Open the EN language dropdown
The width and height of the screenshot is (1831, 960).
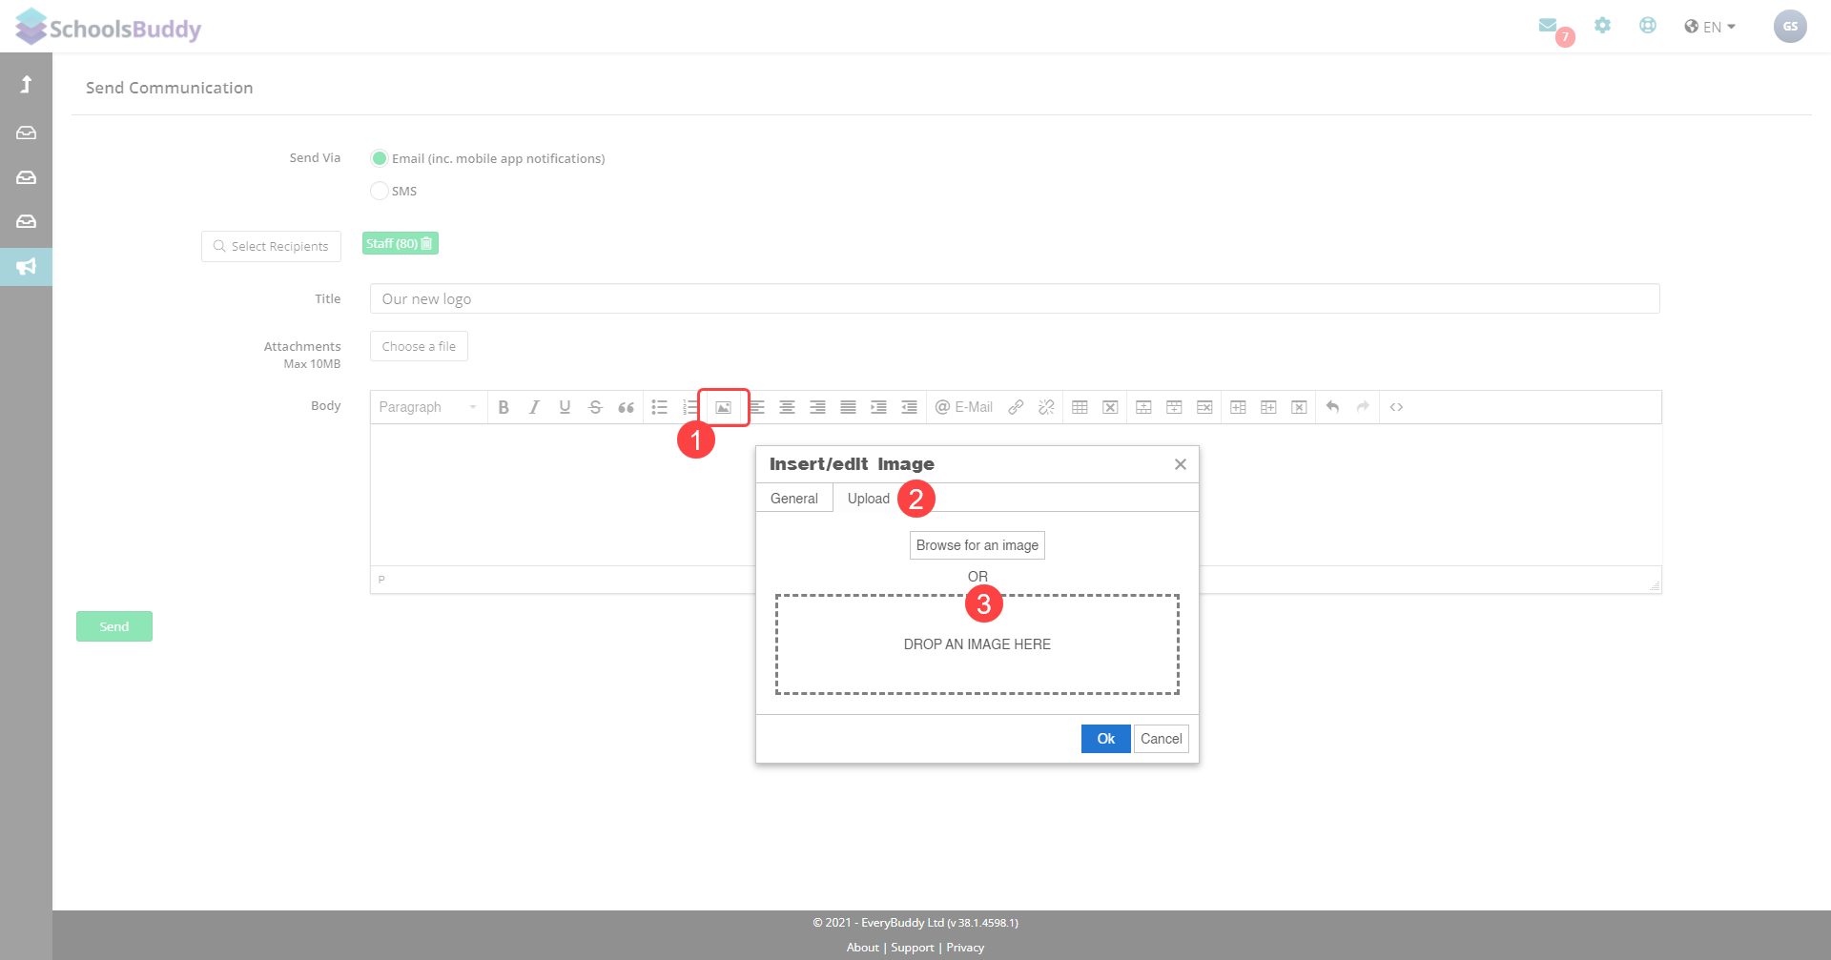[1710, 27]
